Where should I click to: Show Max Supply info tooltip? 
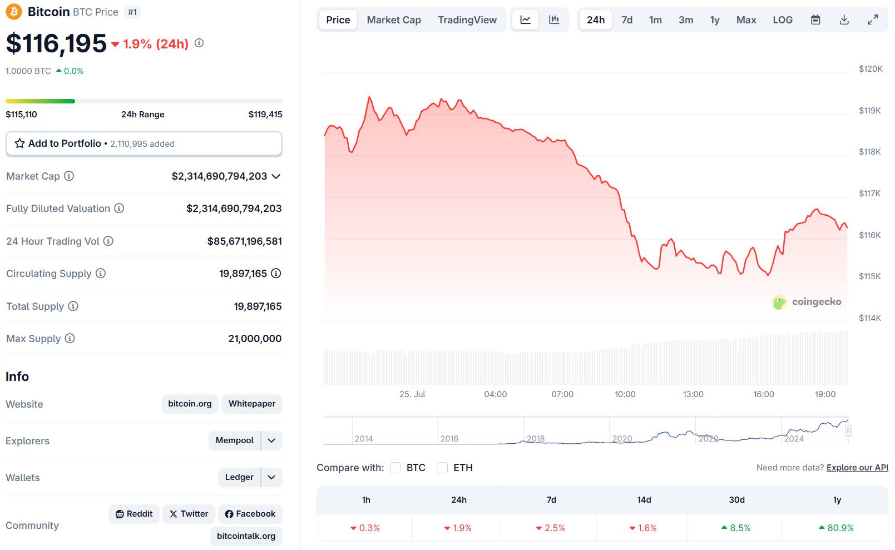(x=70, y=338)
